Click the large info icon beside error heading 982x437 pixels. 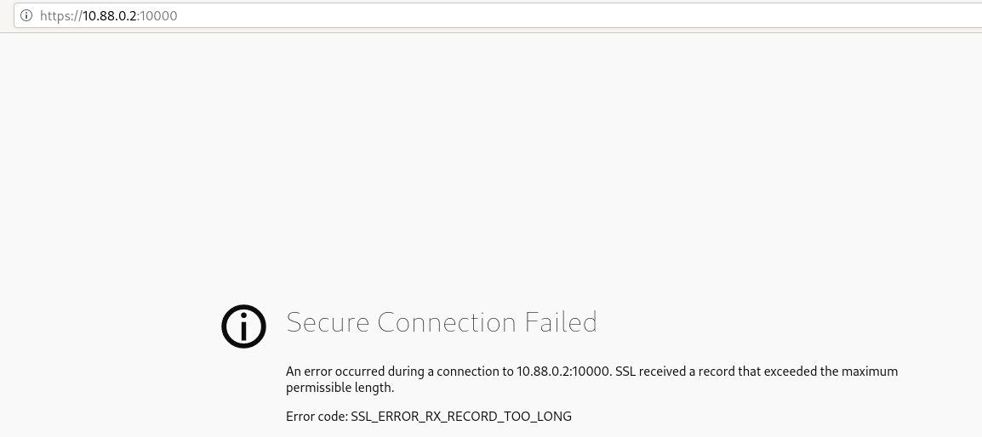pyautogui.click(x=243, y=326)
